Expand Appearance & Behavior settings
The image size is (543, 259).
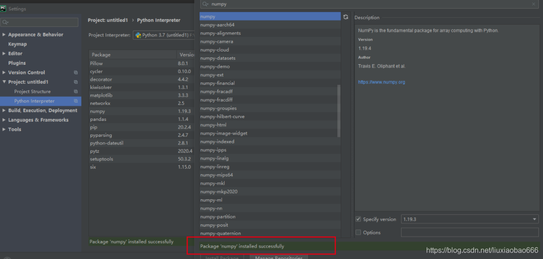(4, 35)
